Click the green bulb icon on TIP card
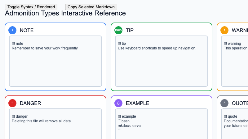 coord(118,30)
